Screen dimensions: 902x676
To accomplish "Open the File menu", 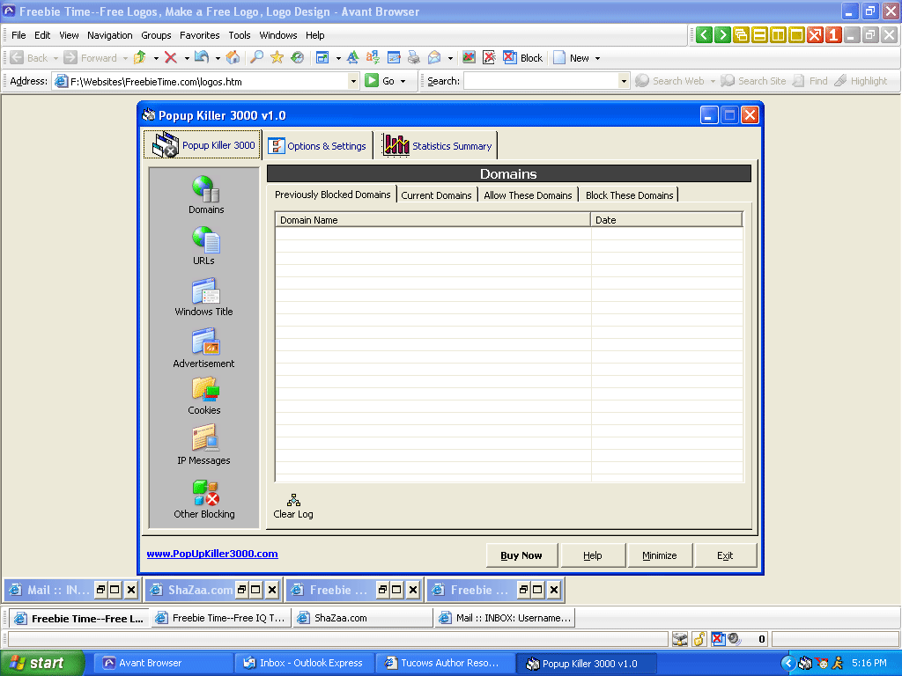I will tap(18, 35).
